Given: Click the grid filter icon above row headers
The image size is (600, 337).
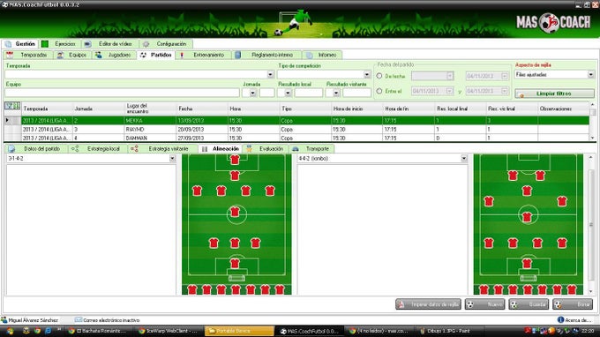Looking at the screenshot, I should (x=12, y=106).
